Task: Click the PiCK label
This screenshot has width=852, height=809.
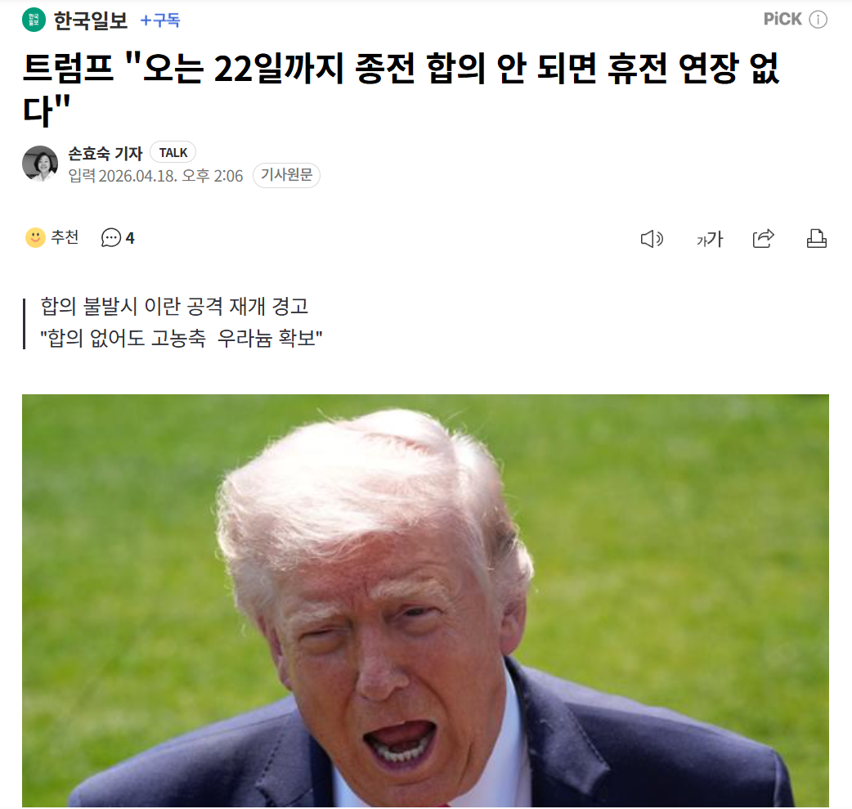Action: pos(782,20)
